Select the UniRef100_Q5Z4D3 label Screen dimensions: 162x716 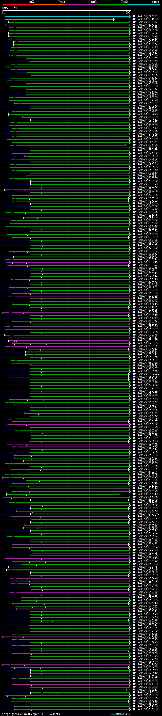145,198
